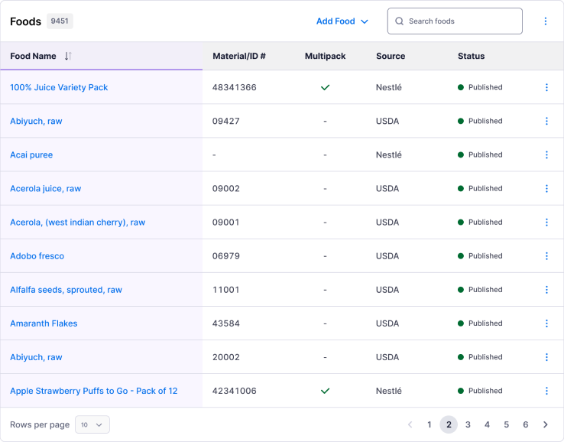
Task: Click Multipack checkmark for Apple Strawberry Puffs
Action: [325, 391]
